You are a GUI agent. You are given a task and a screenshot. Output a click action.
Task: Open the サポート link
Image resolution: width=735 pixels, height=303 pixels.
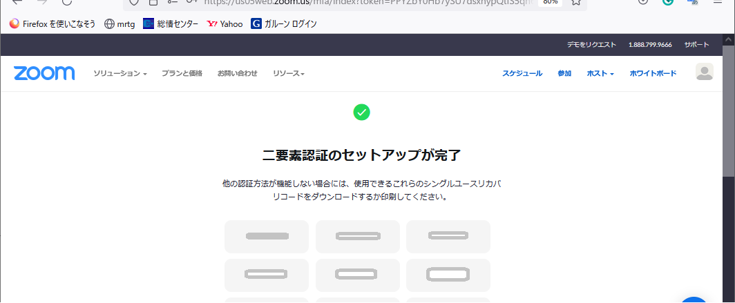click(x=696, y=45)
